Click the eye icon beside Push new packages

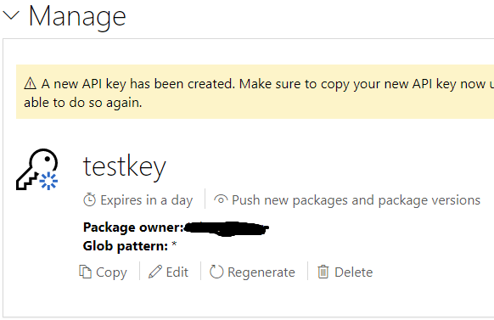pos(221,199)
